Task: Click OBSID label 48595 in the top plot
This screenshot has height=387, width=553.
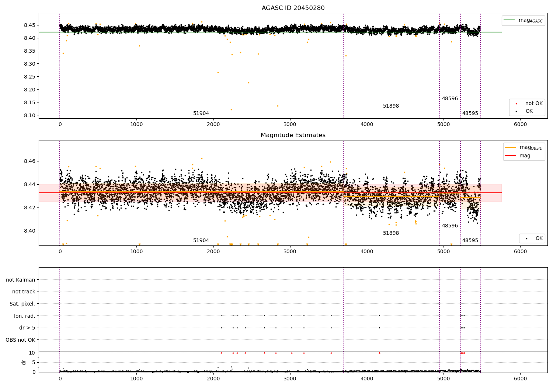Action: click(470, 114)
